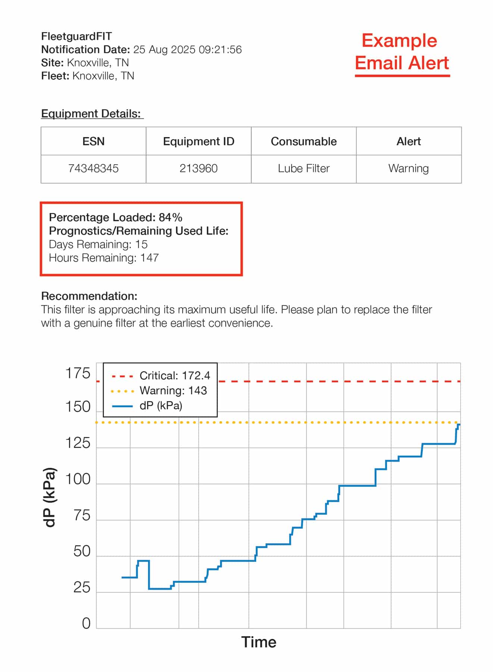Click the ESN column header

93,141
